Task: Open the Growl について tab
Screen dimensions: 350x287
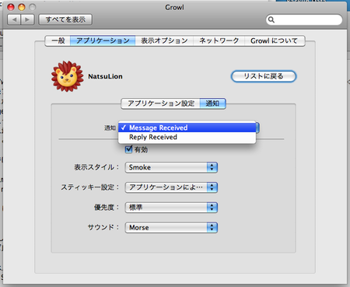Action: coord(275,40)
